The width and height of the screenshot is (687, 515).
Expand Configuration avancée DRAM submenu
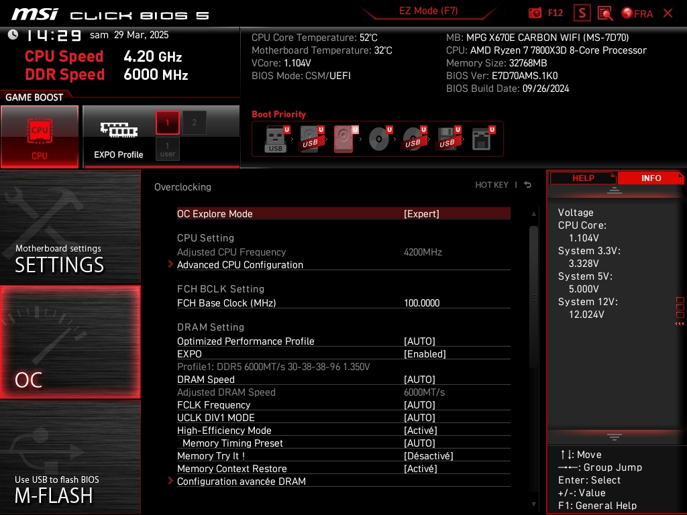pos(343,481)
